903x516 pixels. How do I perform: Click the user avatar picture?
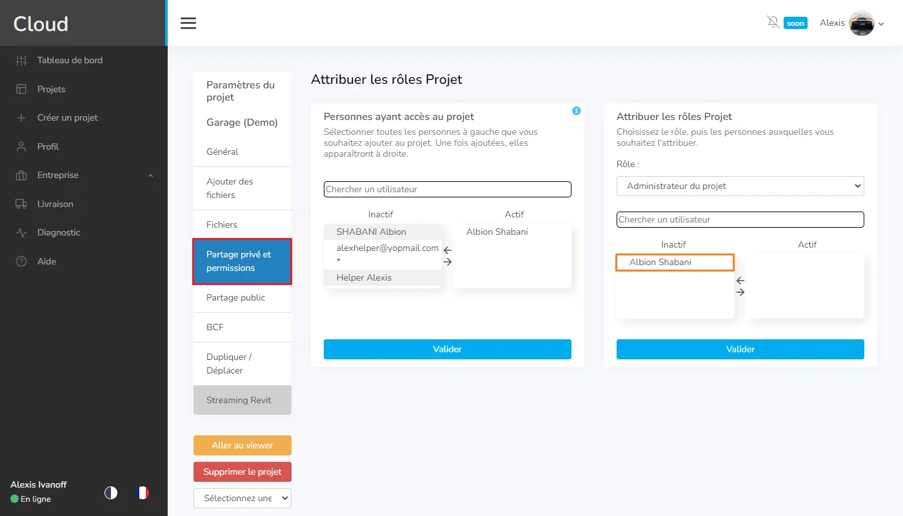pos(862,23)
